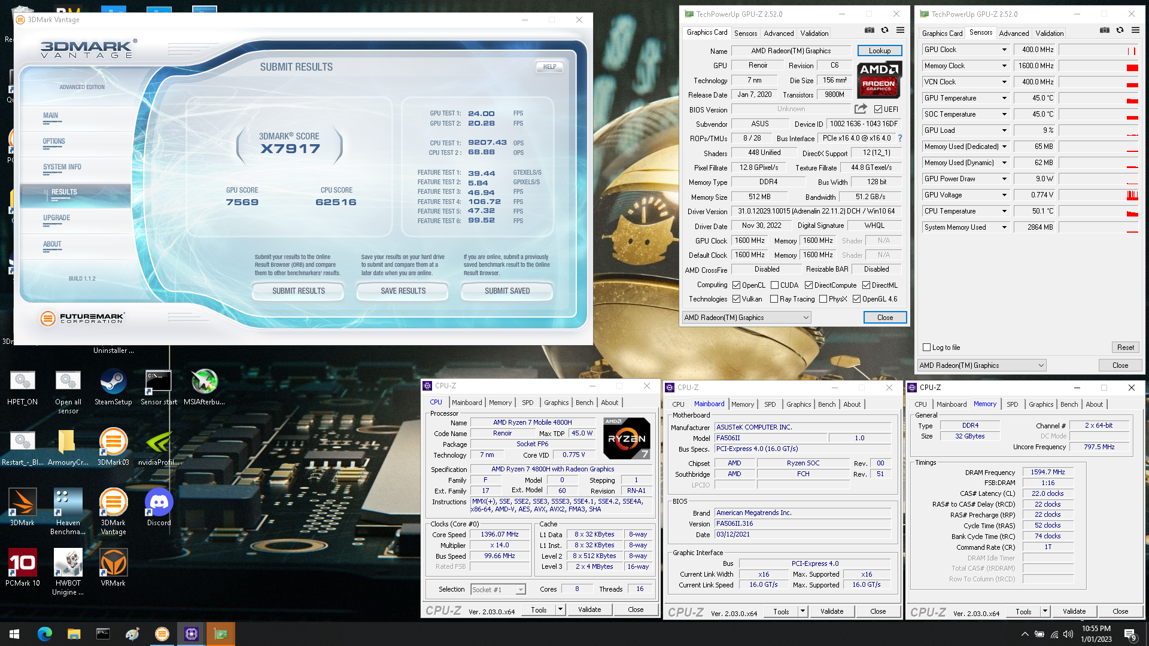Click the refresh icon in GPU-Z Graphics Card window
This screenshot has height=646, width=1149.
(x=884, y=31)
